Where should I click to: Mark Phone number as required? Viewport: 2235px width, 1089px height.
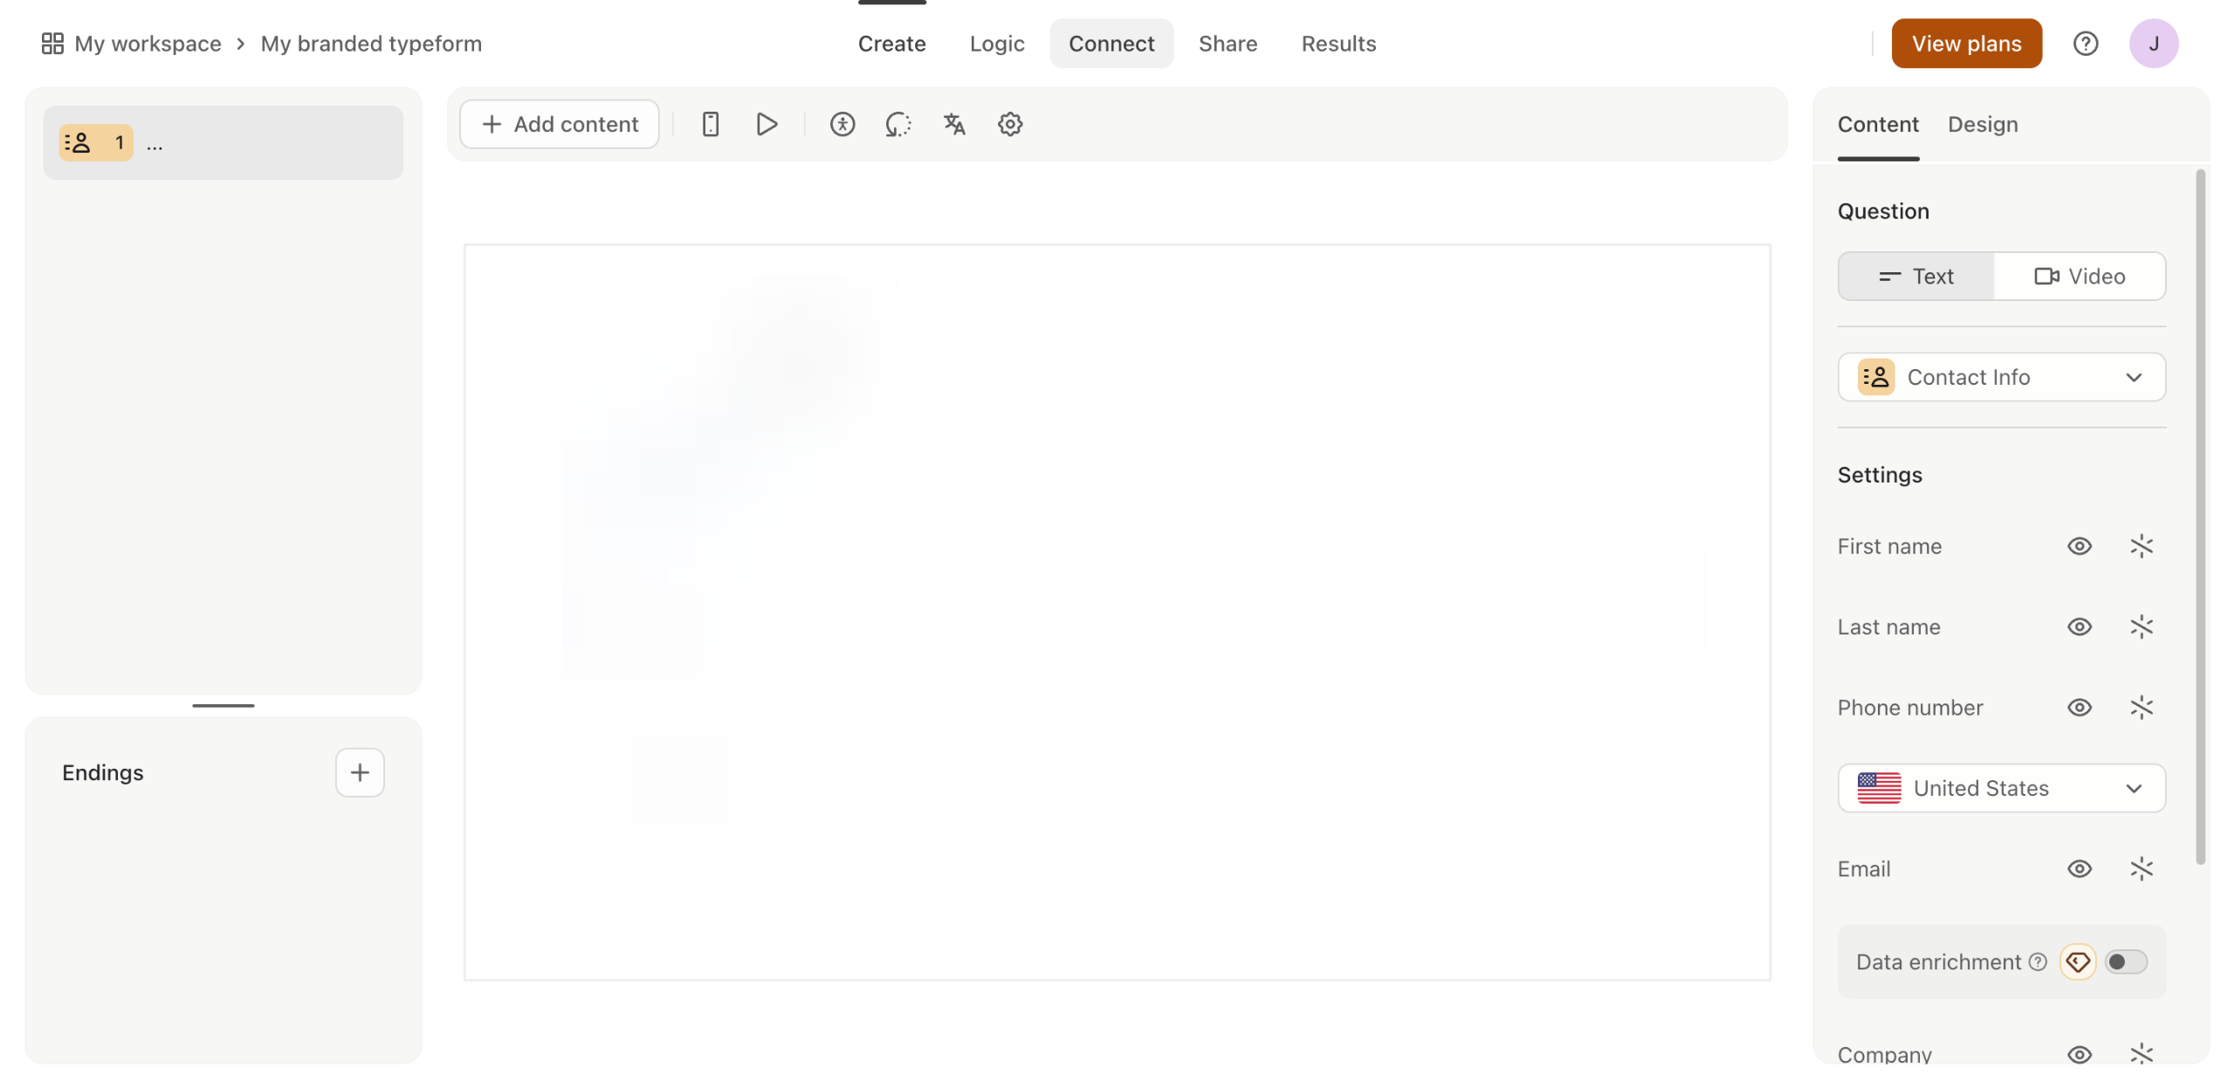tap(2141, 708)
